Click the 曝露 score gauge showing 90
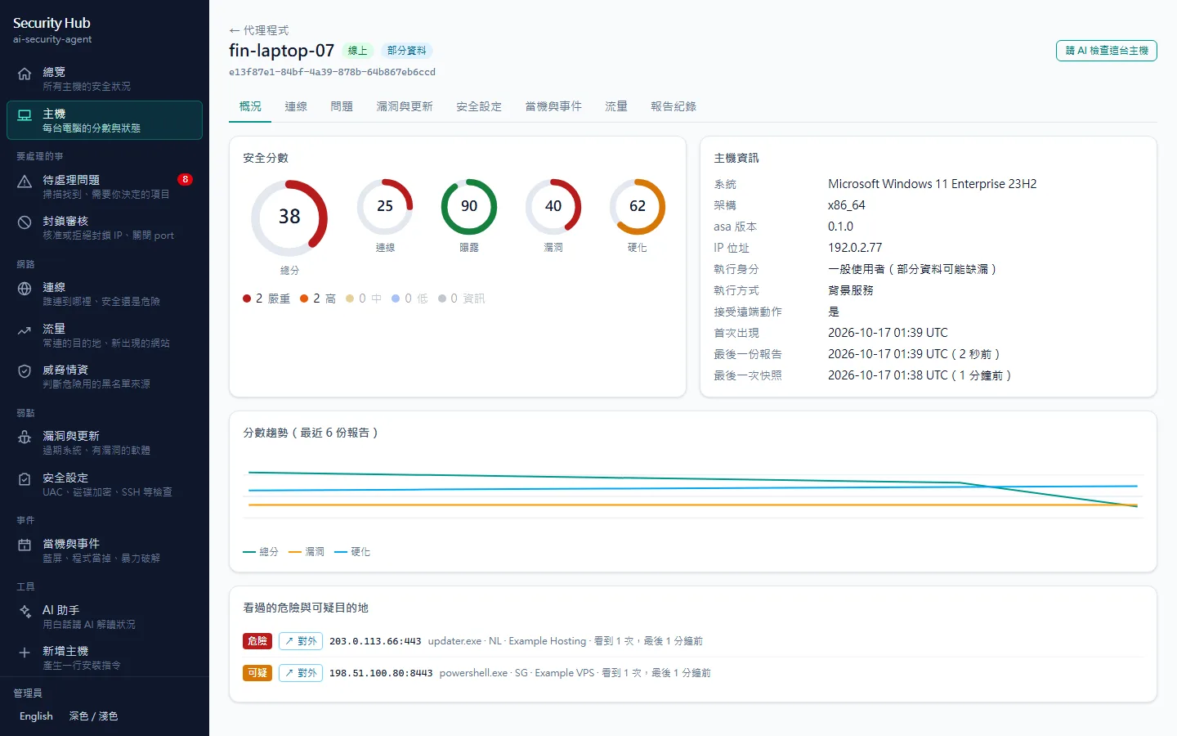The image size is (1177, 736). (469, 207)
